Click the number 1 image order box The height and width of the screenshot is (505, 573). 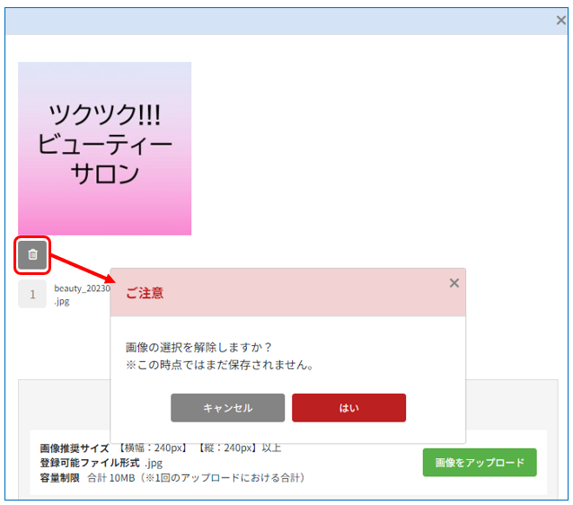pos(32,294)
